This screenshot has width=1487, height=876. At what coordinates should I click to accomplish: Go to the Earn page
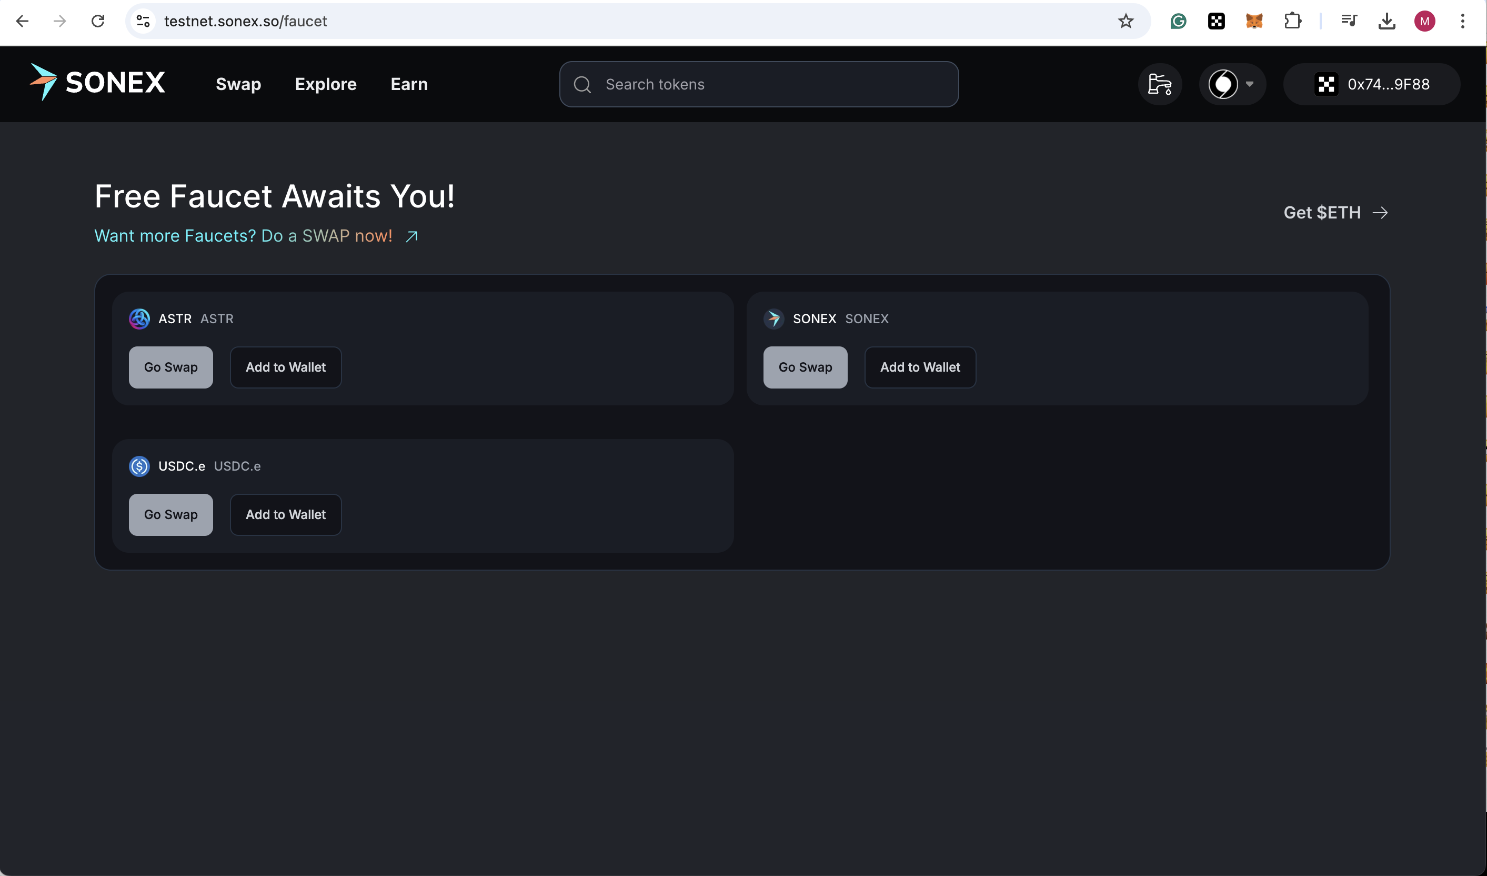[x=409, y=84]
